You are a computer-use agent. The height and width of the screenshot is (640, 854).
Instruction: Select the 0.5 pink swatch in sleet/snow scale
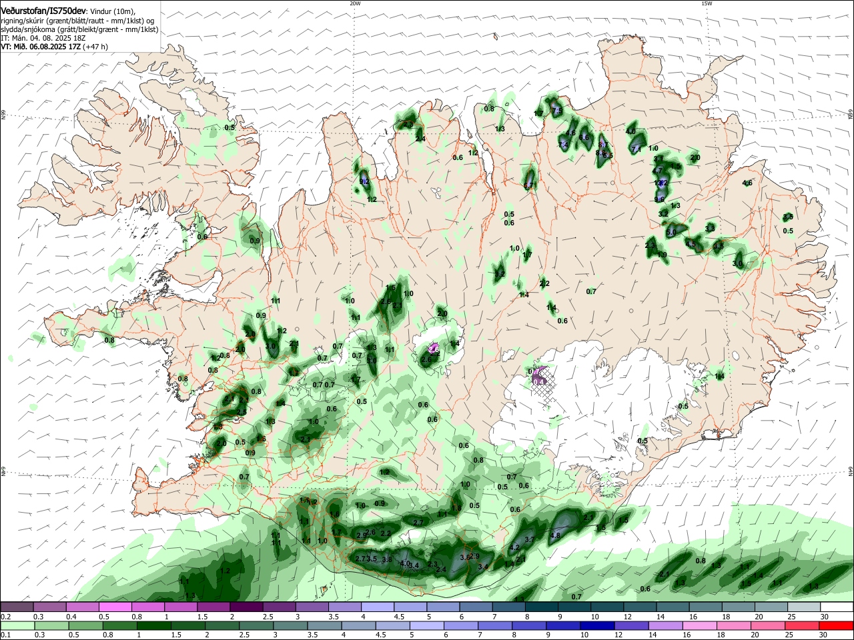coord(115,607)
